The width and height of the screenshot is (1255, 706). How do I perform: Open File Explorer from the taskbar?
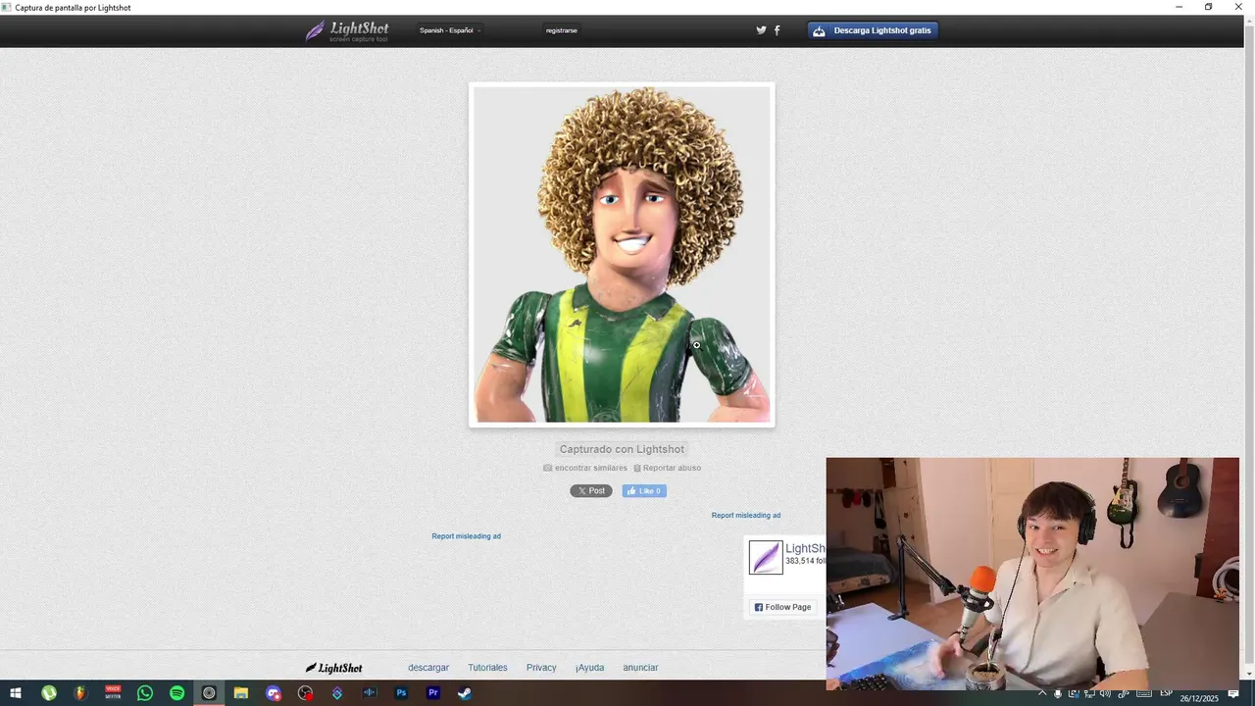(x=241, y=693)
